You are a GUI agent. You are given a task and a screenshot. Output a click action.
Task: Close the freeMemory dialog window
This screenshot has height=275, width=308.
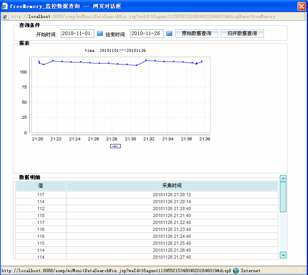(301, 6)
